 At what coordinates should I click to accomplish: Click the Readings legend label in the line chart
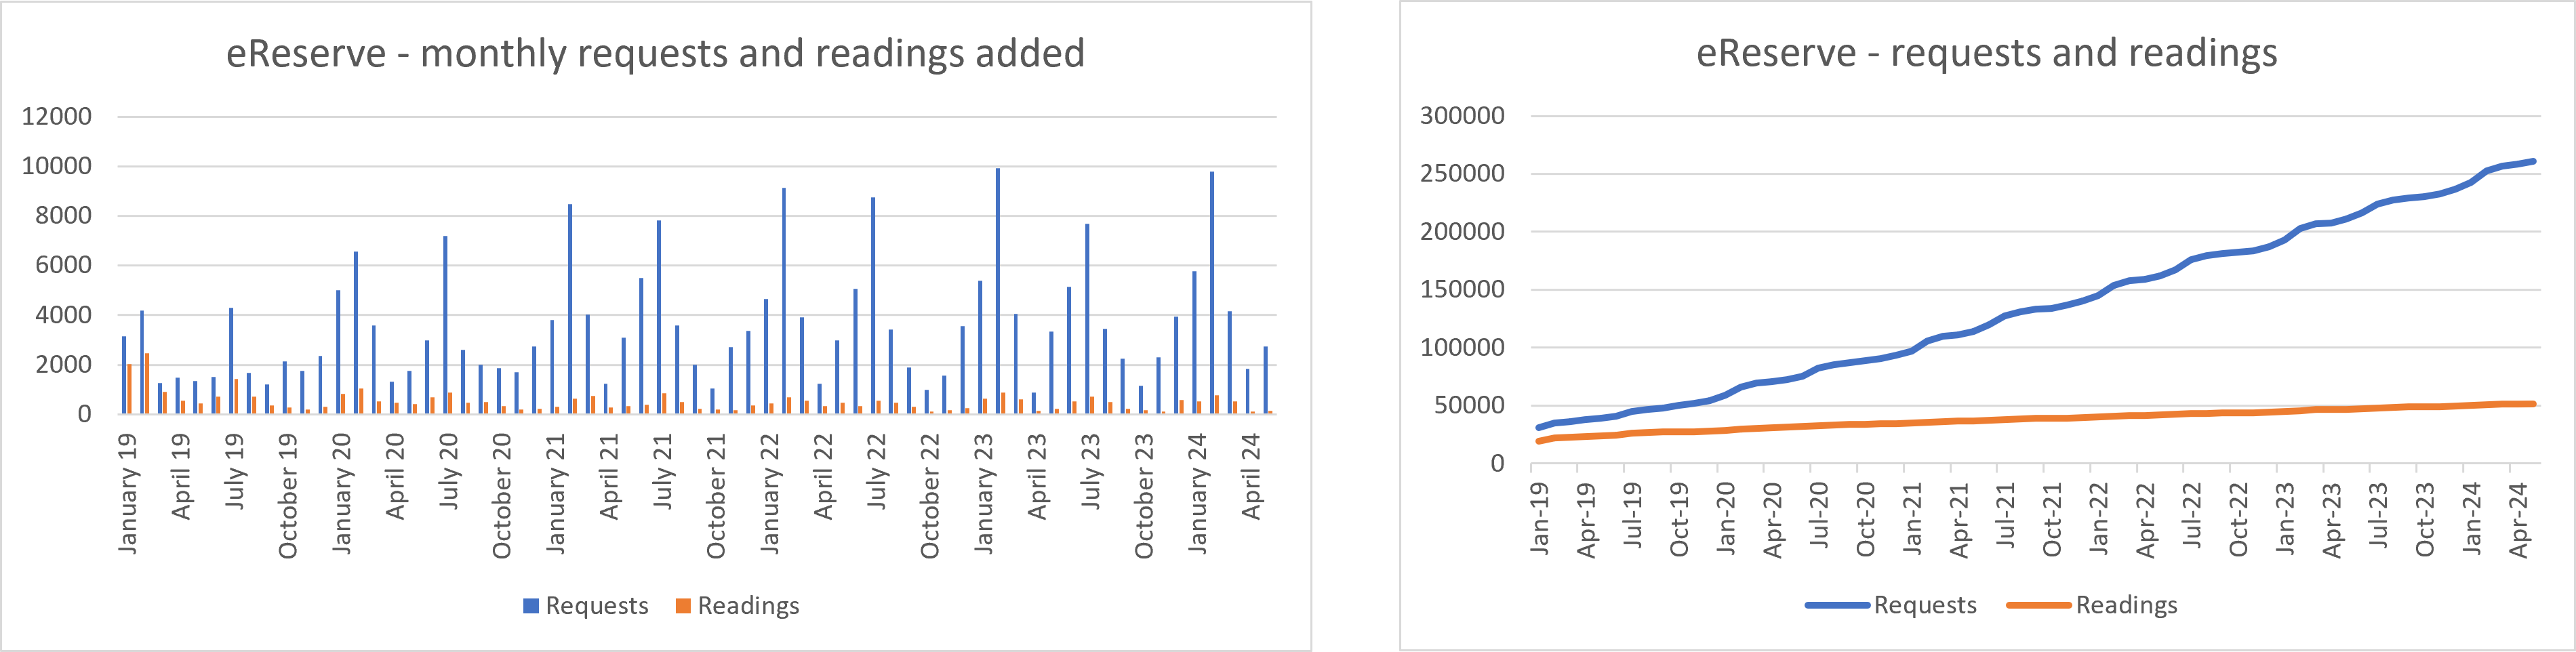pos(2126,605)
